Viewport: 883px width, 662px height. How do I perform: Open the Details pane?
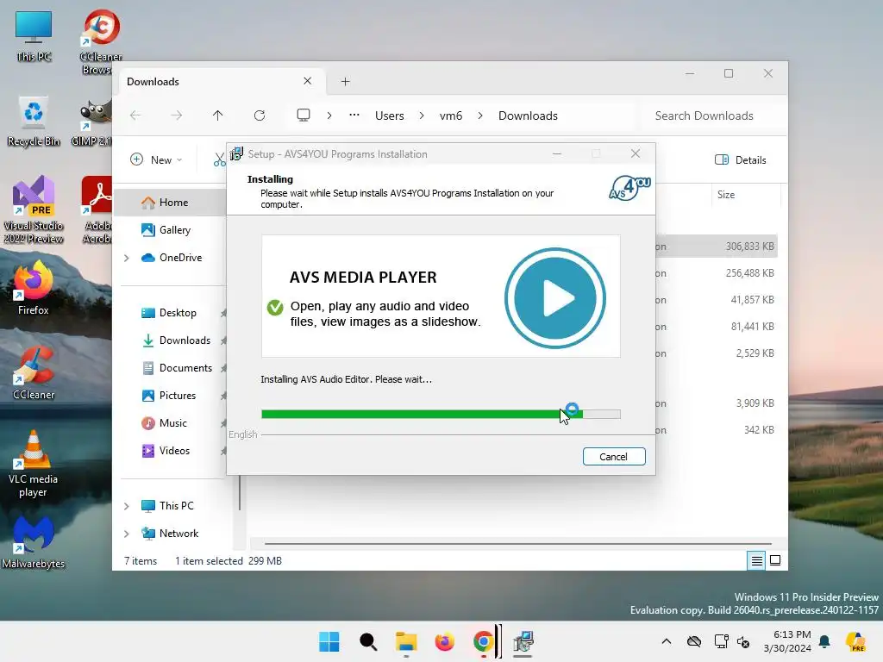tap(741, 159)
